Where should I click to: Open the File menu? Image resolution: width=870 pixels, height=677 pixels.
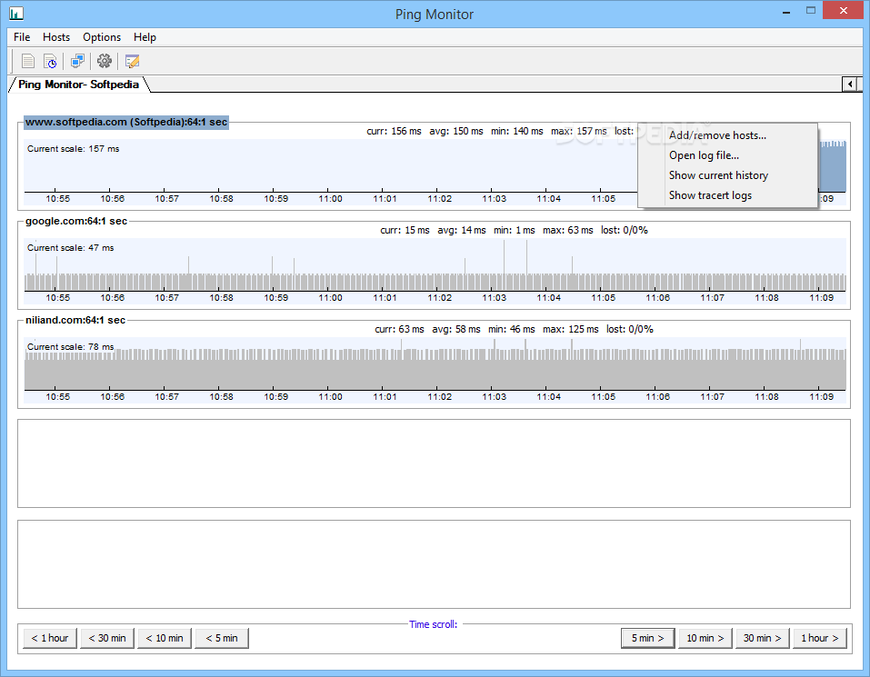(22, 37)
